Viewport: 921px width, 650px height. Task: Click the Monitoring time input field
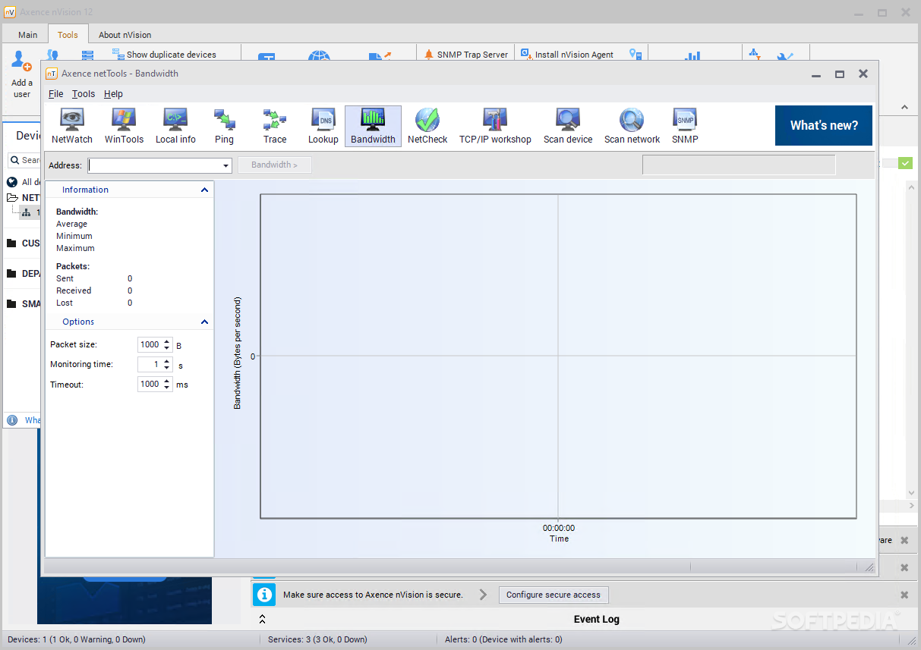tap(150, 364)
